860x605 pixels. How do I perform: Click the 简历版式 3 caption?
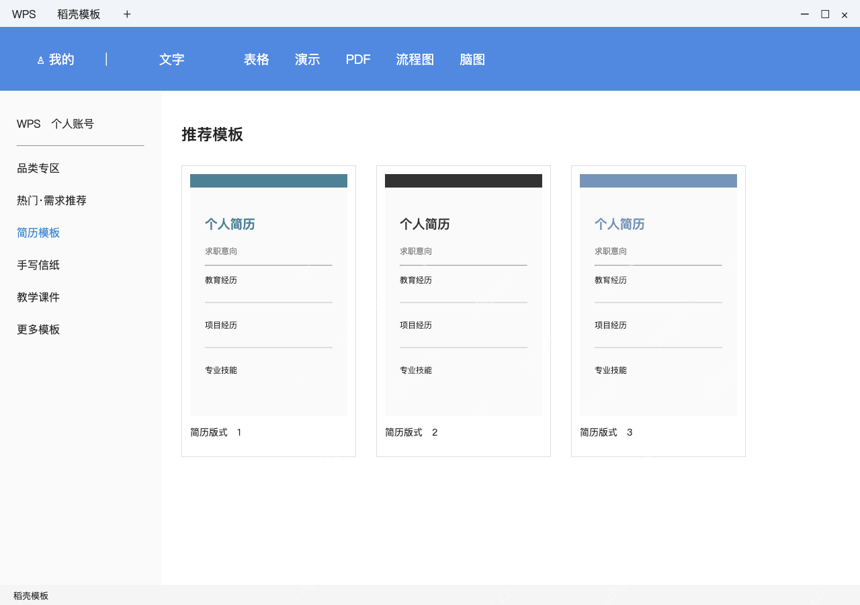pos(606,432)
